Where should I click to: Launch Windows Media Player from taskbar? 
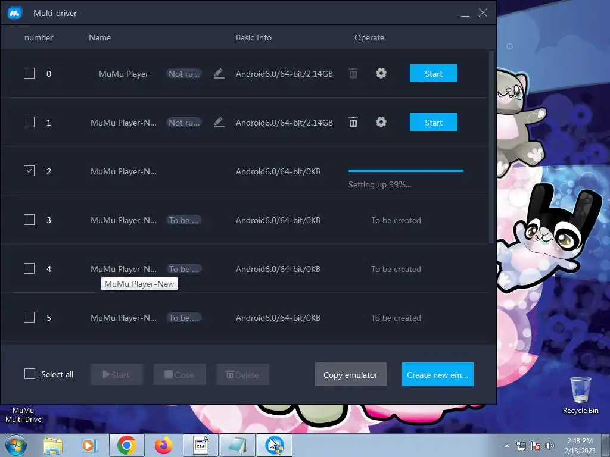click(88, 445)
